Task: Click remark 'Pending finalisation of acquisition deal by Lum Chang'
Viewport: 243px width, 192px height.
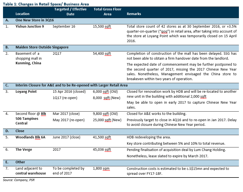Action: coord(176,150)
